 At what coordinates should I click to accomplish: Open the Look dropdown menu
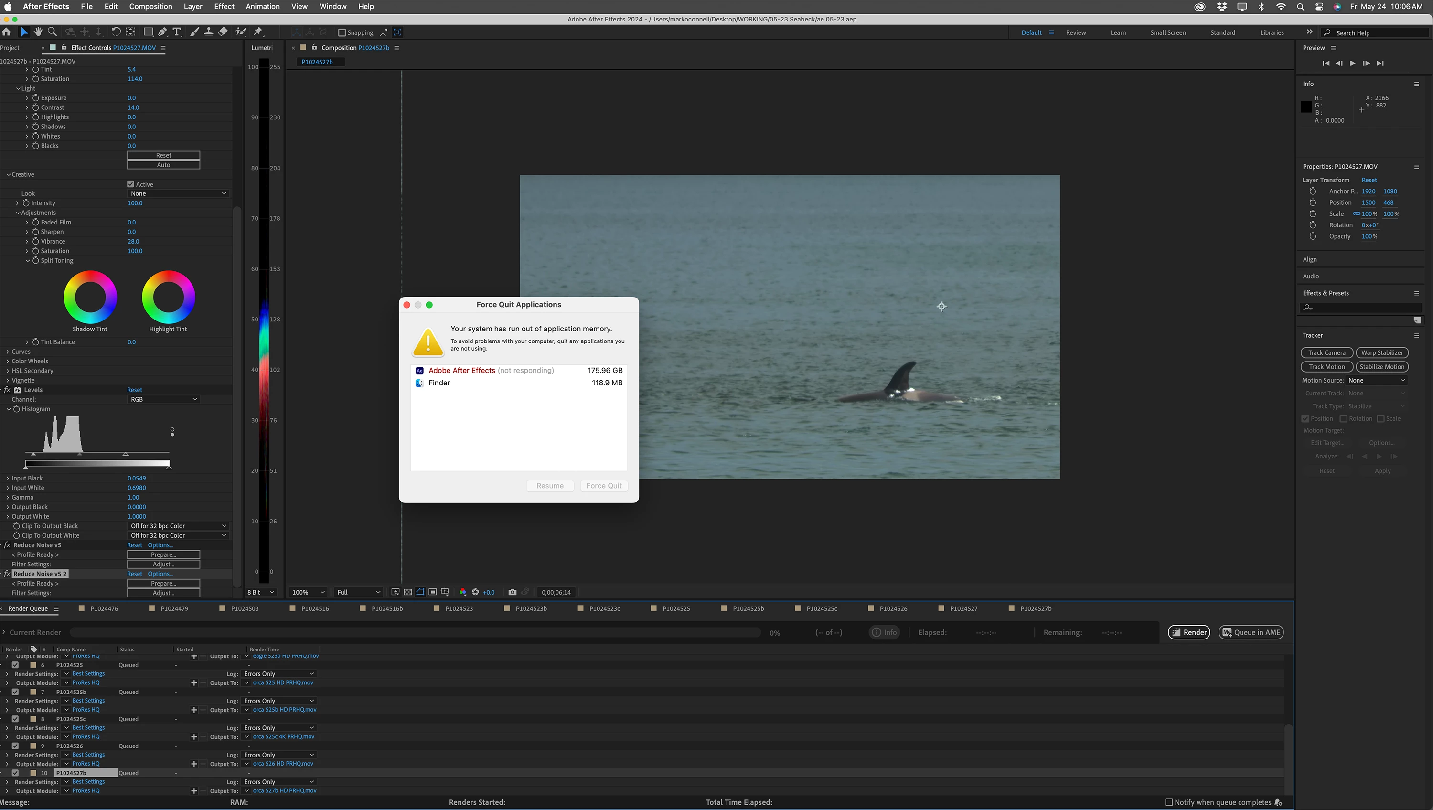(178, 193)
